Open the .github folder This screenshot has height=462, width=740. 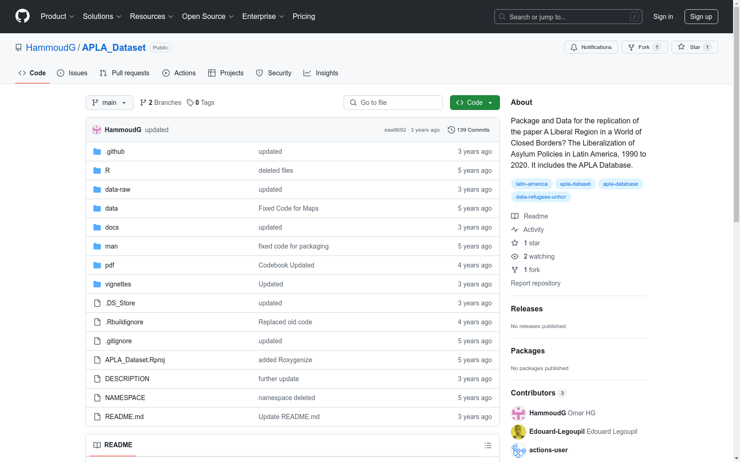(115, 152)
